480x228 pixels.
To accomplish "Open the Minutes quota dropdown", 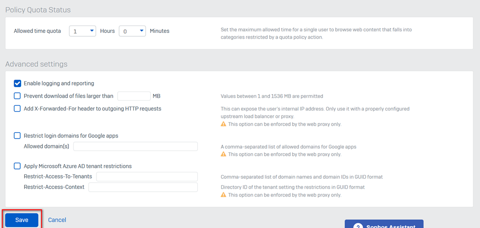I will tap(132, 31).
